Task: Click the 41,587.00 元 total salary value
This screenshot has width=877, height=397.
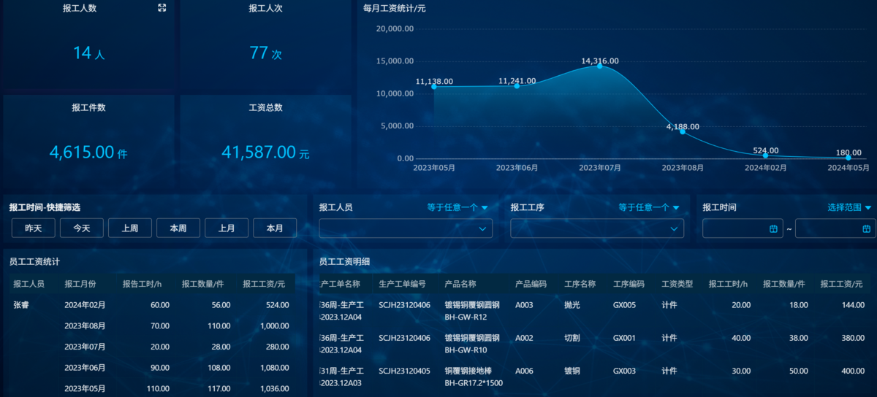Action: (x=265, y=153)
